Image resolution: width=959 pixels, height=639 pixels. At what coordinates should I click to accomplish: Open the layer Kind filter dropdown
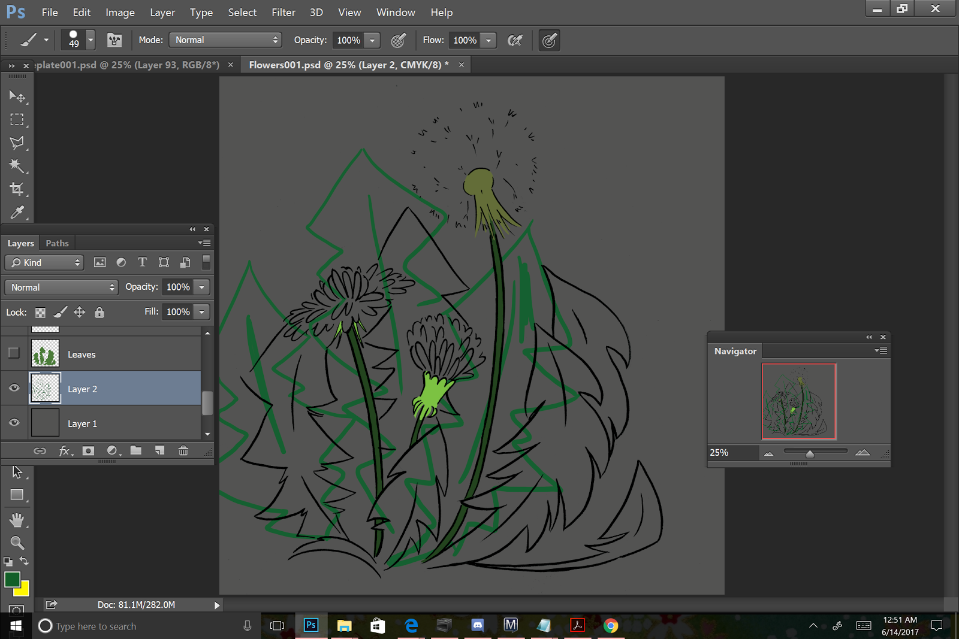coord(44,262)
